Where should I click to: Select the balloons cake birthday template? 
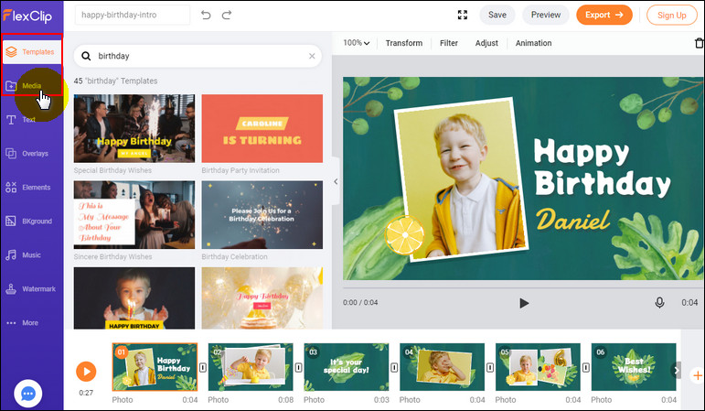click(262, 298)
